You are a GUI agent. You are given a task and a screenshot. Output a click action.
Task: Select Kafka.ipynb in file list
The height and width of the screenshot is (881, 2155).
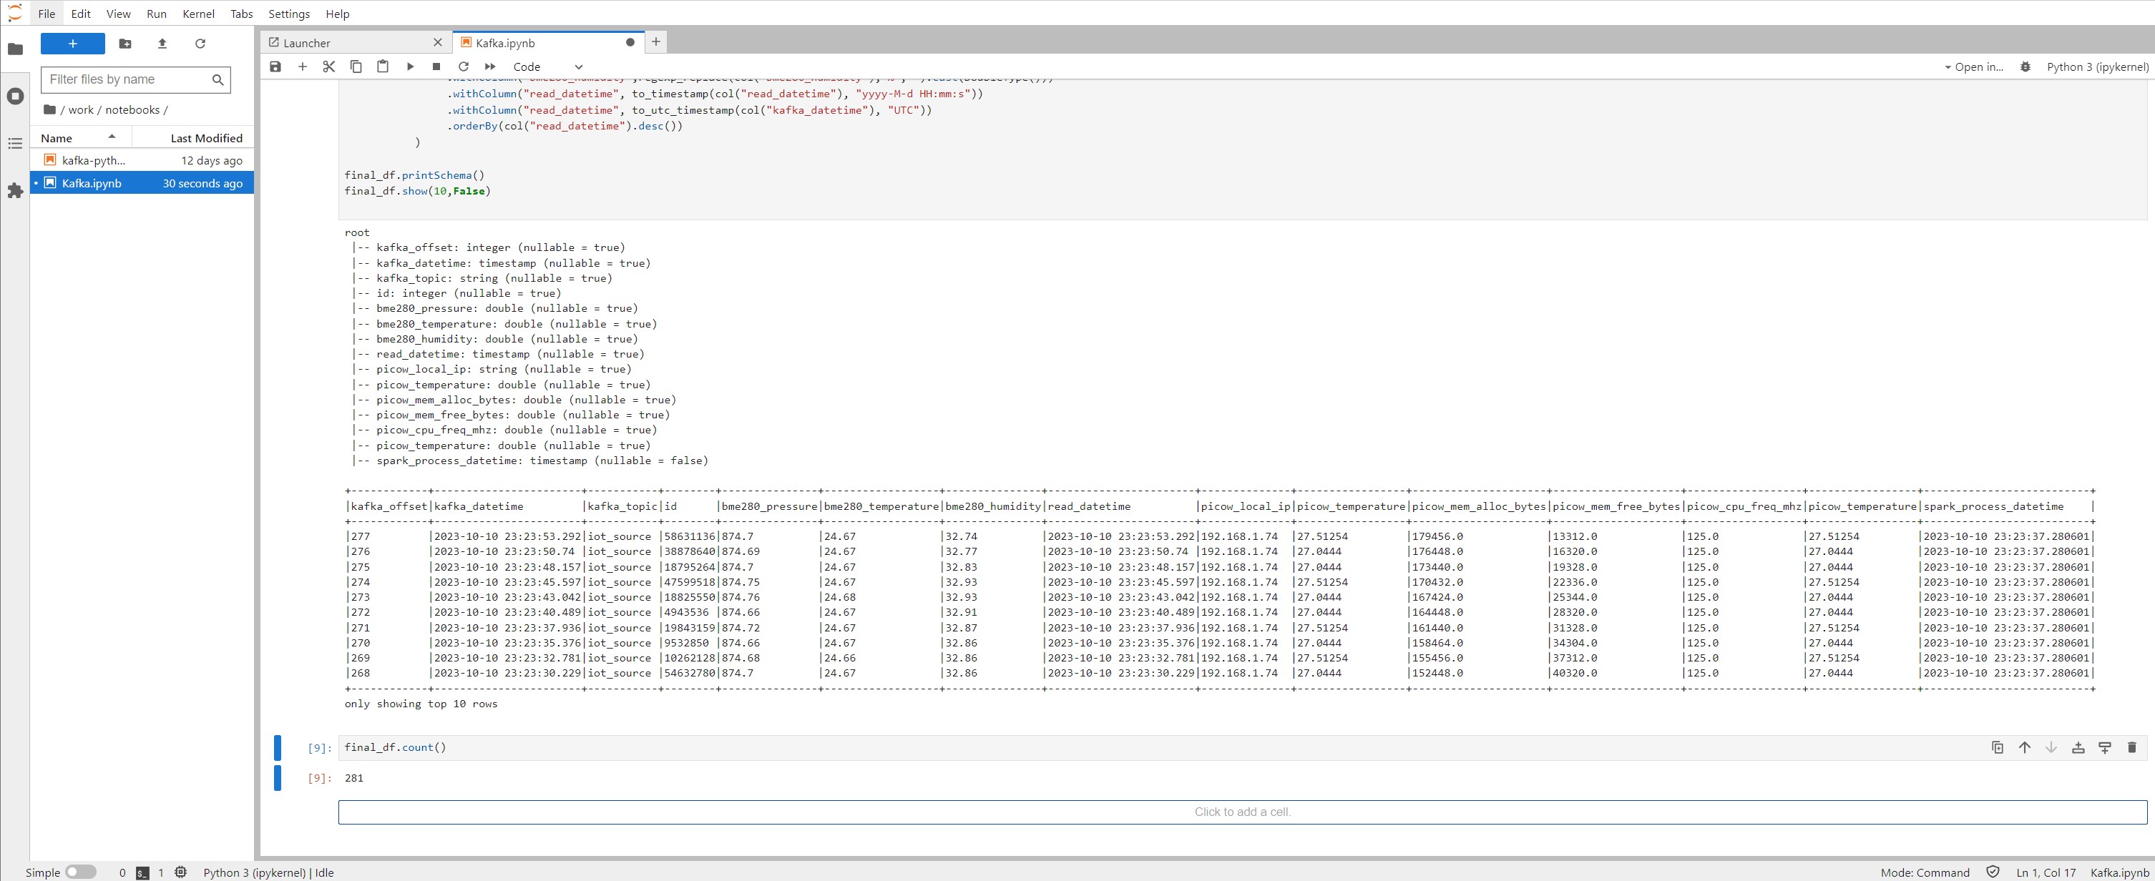click(142, 183)
